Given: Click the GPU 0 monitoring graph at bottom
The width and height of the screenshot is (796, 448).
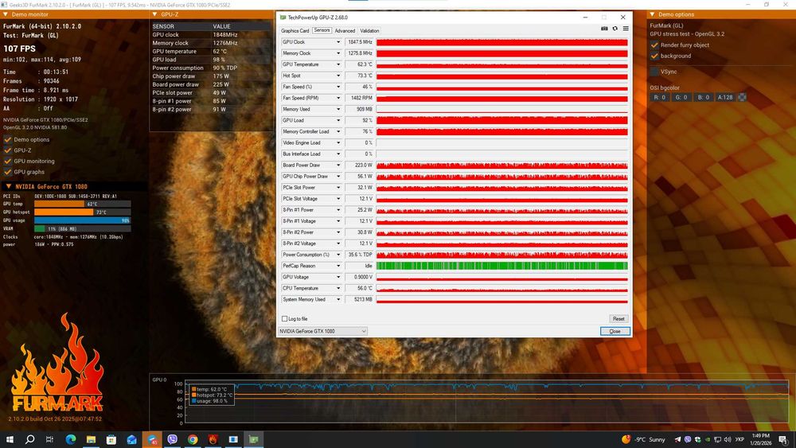Looking at the screenshot, I should tap(487, 402).
